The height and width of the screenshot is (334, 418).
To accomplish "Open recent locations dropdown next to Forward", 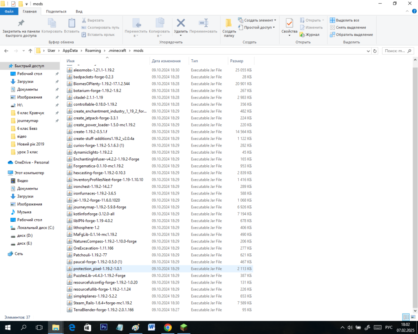I will (x=23, y=51).
